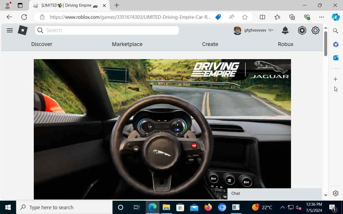
Task: Open the gfgfvsvsvsv profile avatar
Action: click(x=237, y=30)
